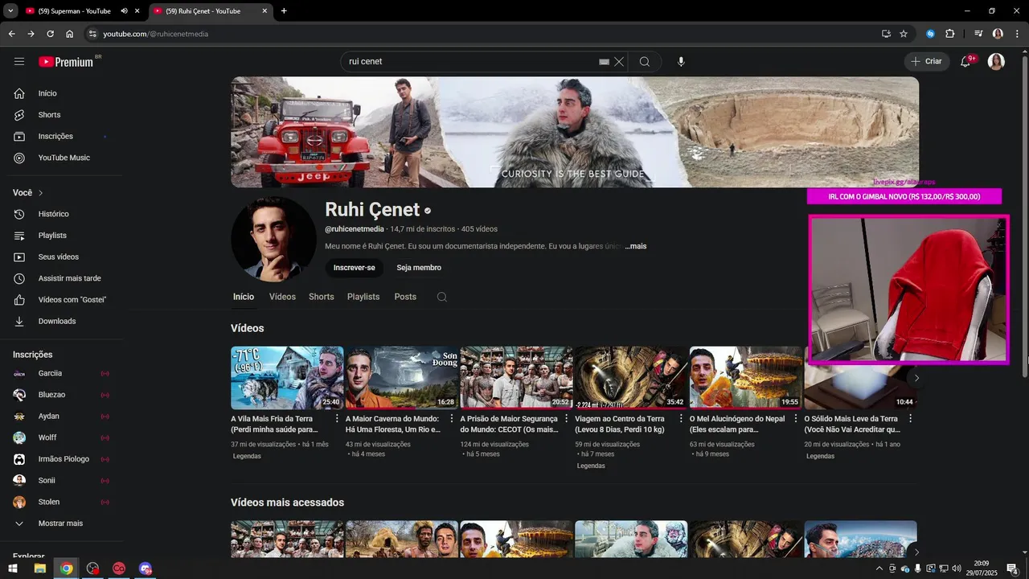Screen dimensions: 1029x579
Task: Expand Mostrar mais subscriptions
Action: click(61, 524)
